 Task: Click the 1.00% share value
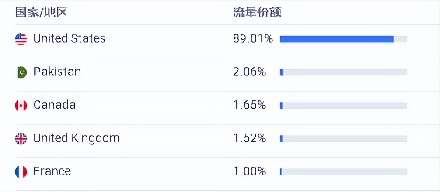coord(250,171)
